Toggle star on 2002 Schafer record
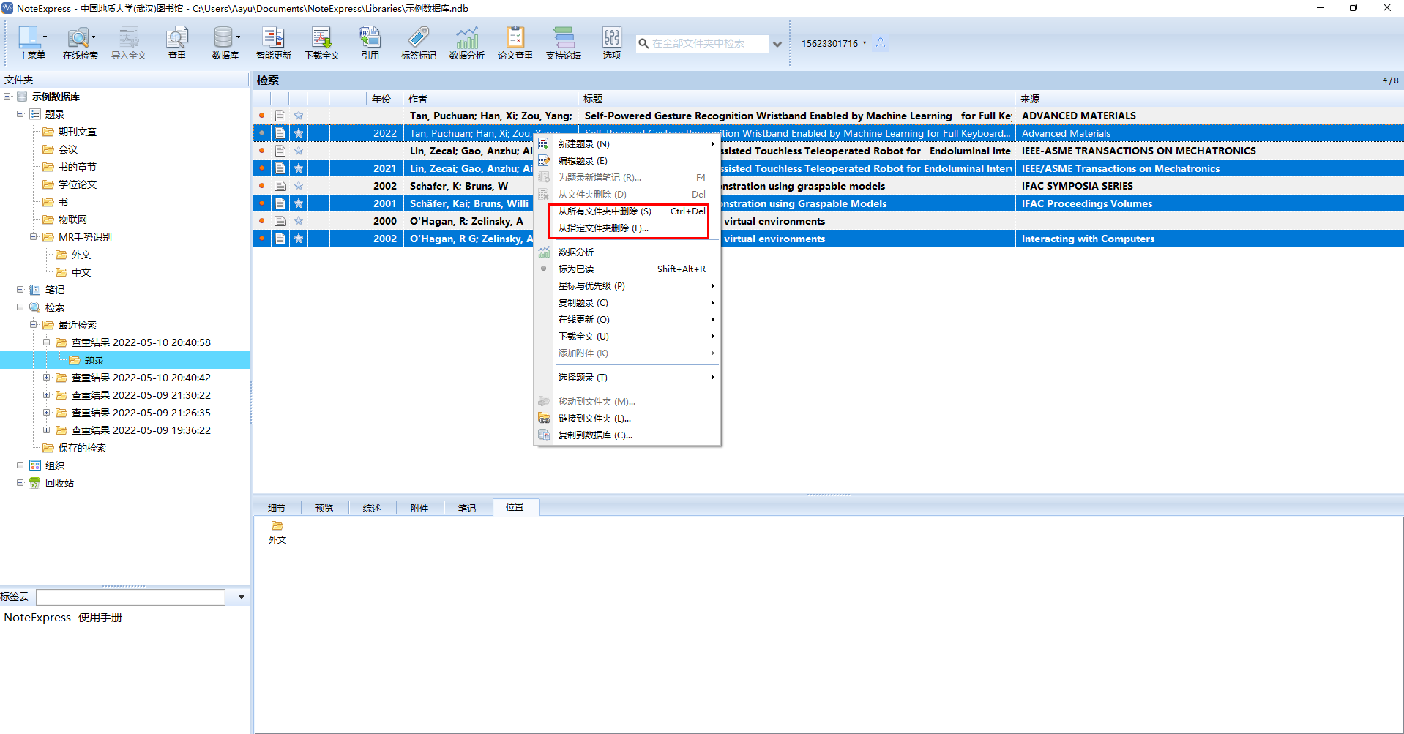The image size is (1404, 734). coord(299,186)
